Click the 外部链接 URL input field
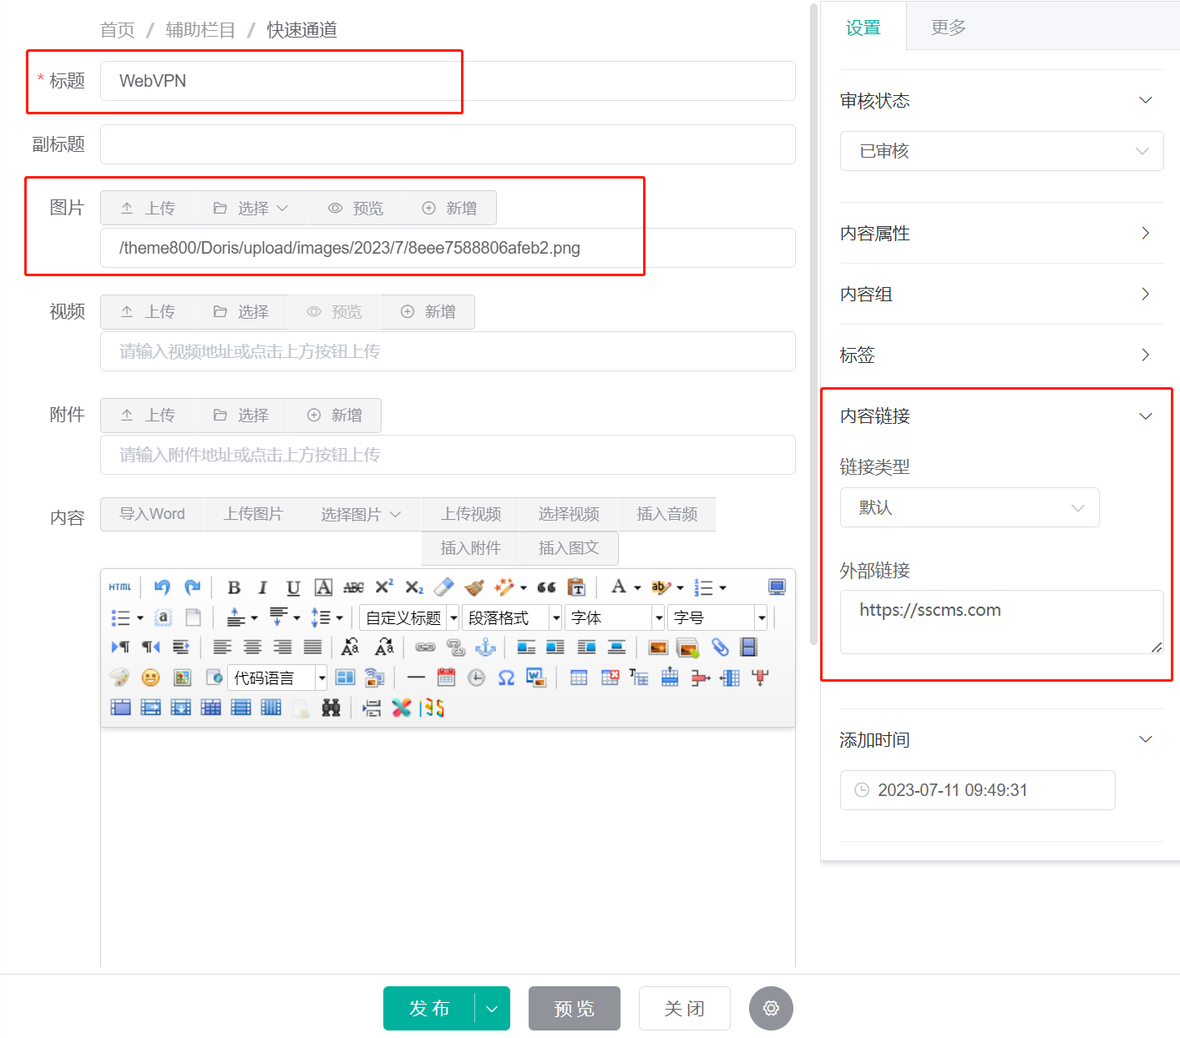This screenshot has width=1180, height=1038. tap(1000, 622)
